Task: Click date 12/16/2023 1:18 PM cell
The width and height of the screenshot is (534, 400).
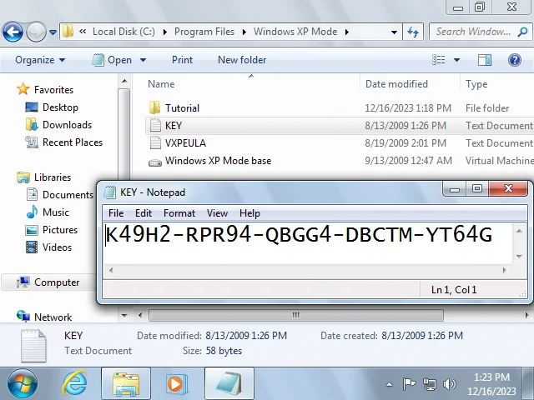Action: pyautogui.click(x=408, y=108)
